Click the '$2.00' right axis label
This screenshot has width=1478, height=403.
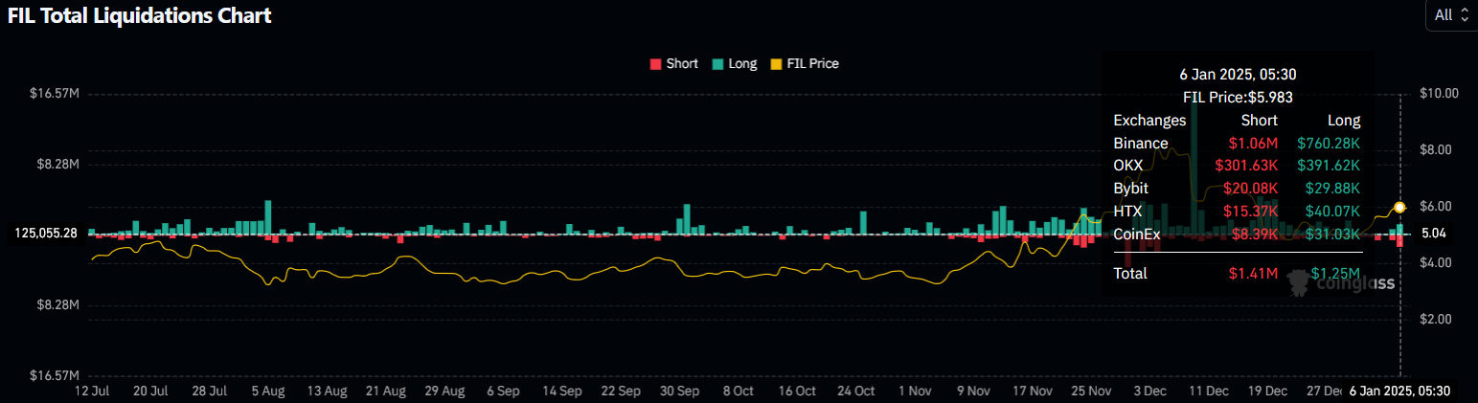click(x=1435, y=319)
